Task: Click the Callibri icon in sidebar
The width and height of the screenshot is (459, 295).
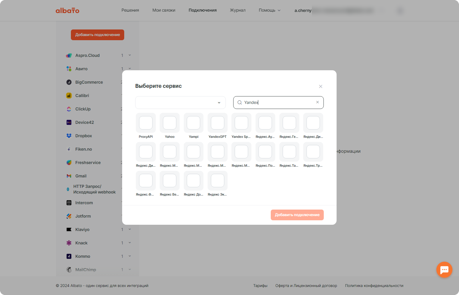Action: click(x=69, y=96)
